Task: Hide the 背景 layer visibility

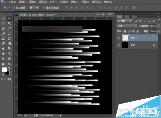Action: pyautogui.click(x=118, y=45)
